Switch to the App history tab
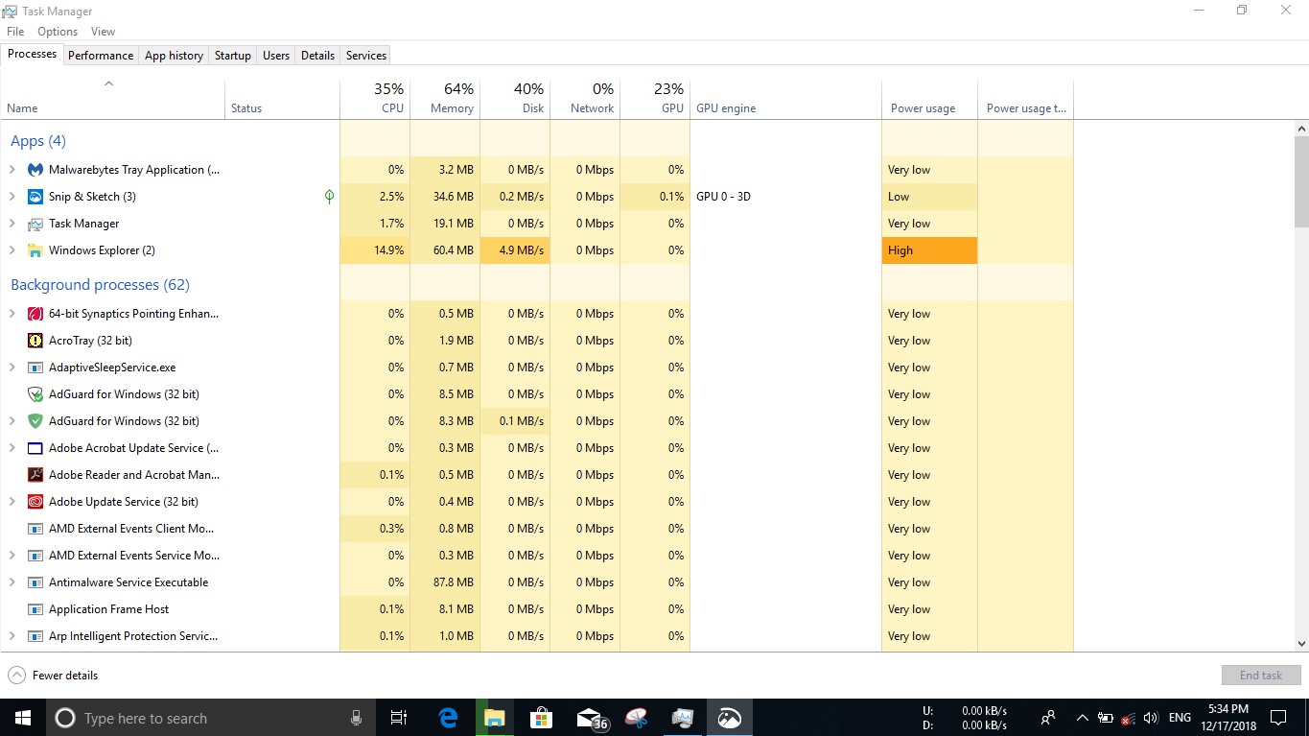Screen dimensions: 1309x736 (174, 56)
